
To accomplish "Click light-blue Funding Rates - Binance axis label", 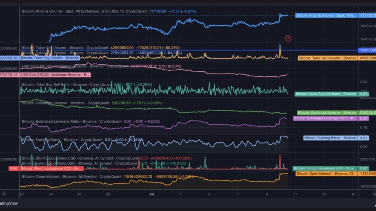I will [330, 138].
